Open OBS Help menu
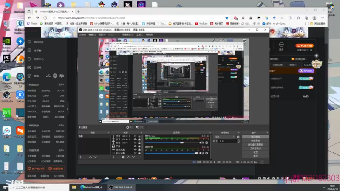The height and width of the screenshot is (191, 340). point(150,35)
